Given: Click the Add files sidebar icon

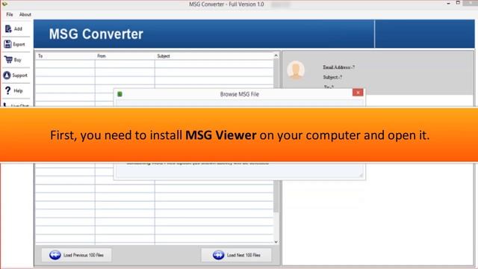Looking at the screenshot, I should pyautogui.click(x=8, y=29).
